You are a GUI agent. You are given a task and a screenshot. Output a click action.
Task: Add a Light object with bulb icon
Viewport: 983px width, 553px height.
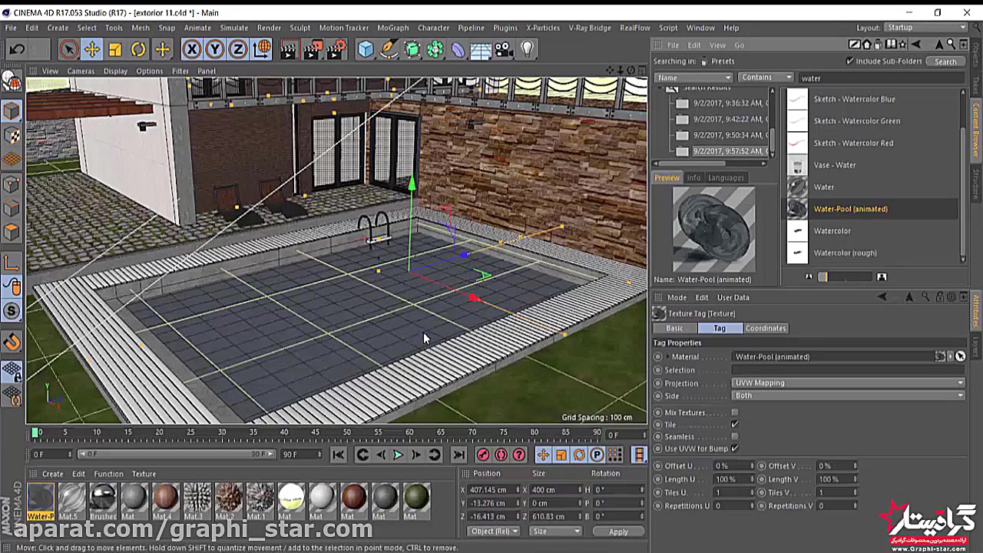tap(527, 50)
